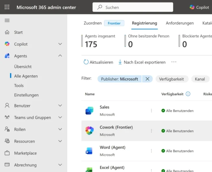212x172 pixels.
Task: Open the Kanal filter dropdown
Action: [x=200, y=79]
